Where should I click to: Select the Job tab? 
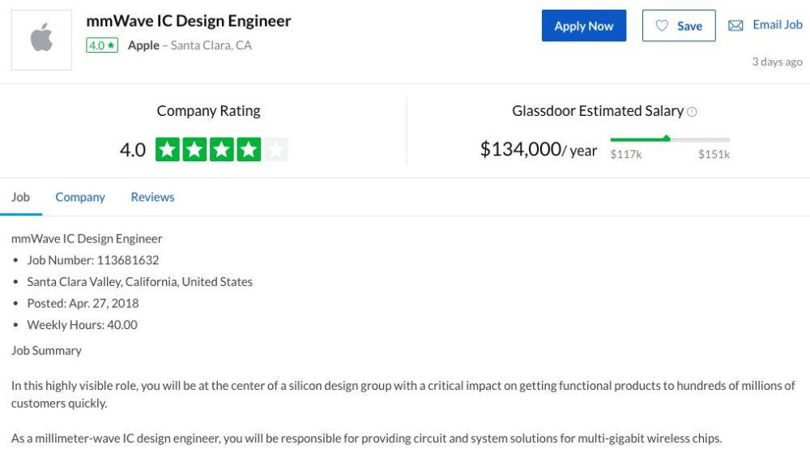point(21,197)
